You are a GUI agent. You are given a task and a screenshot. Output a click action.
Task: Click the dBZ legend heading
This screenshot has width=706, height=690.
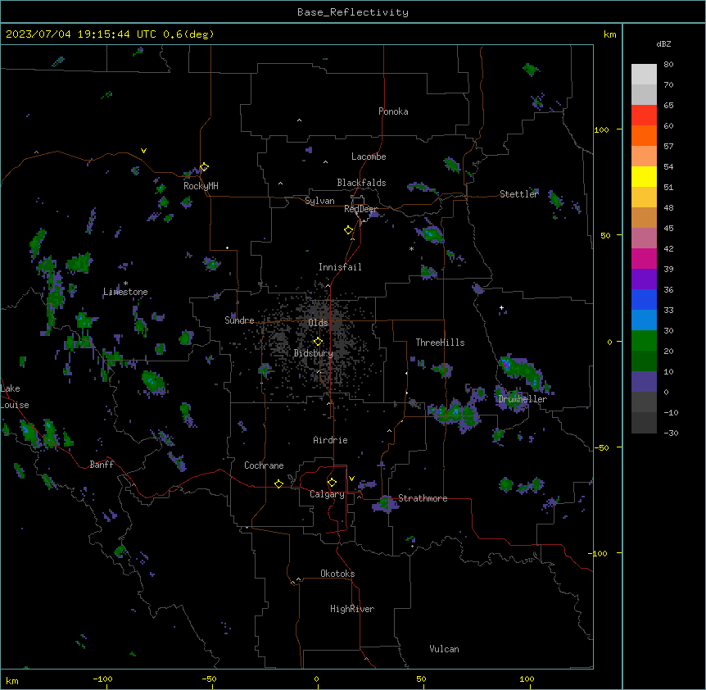663,43
